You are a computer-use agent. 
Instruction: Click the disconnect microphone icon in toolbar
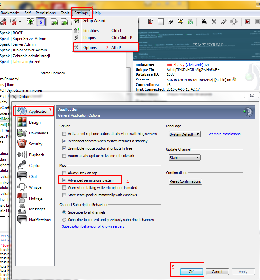pyautogui.click(x=4, y=22)
